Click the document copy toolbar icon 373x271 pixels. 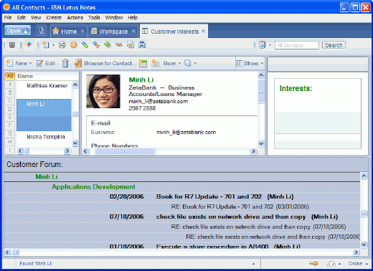[131, 44]
